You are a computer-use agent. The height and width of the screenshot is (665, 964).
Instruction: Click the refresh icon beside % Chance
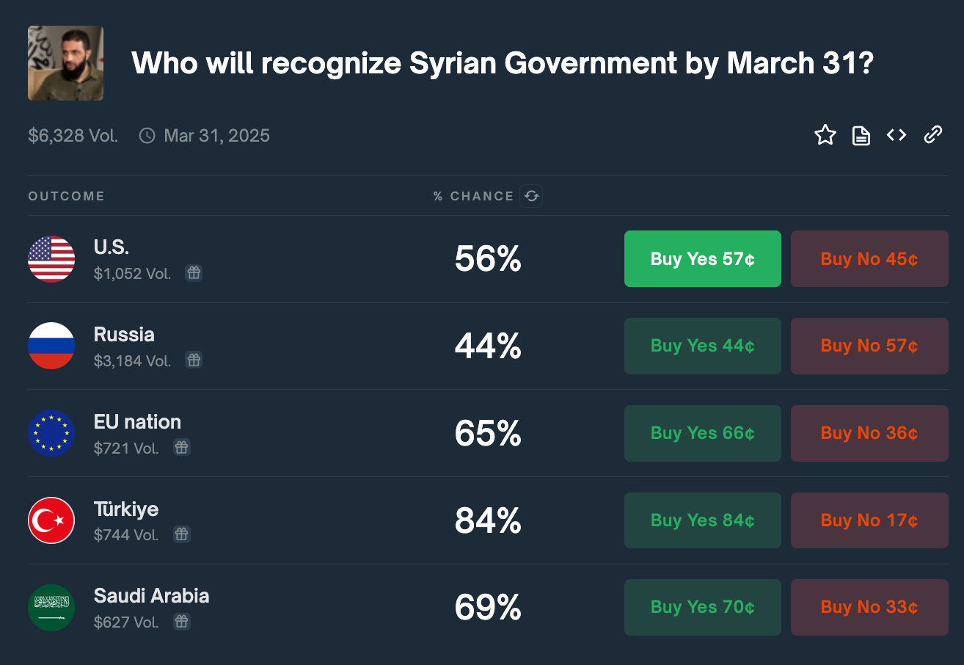(531, 196)
